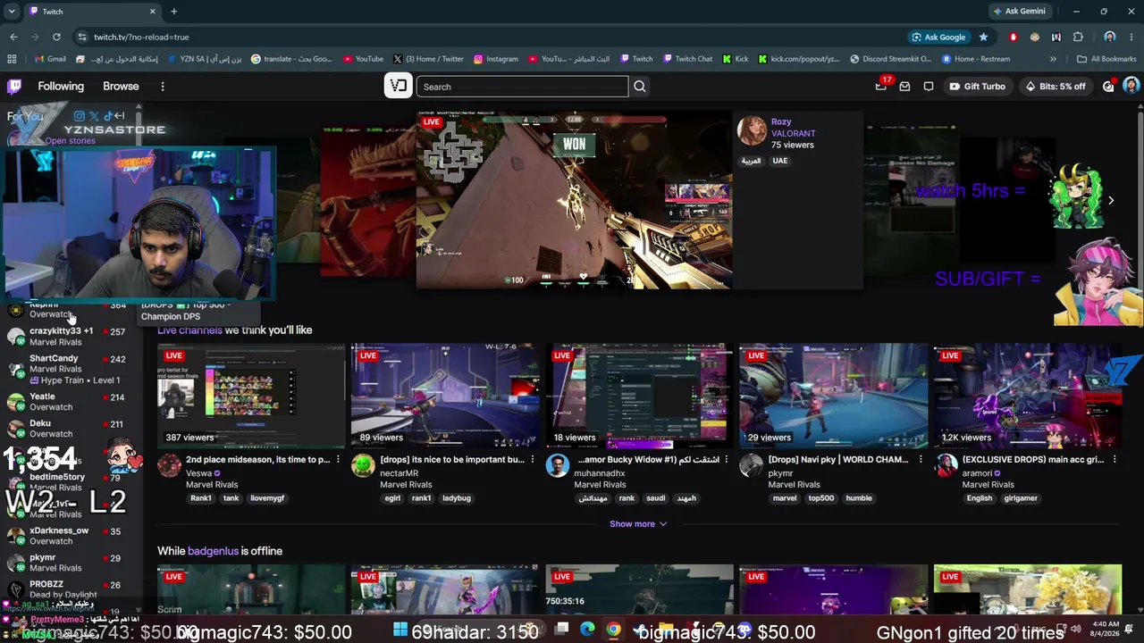Open a new browser tab
Screen dimensions: 1144x643
pyautogui.click(x=173, y=12)
